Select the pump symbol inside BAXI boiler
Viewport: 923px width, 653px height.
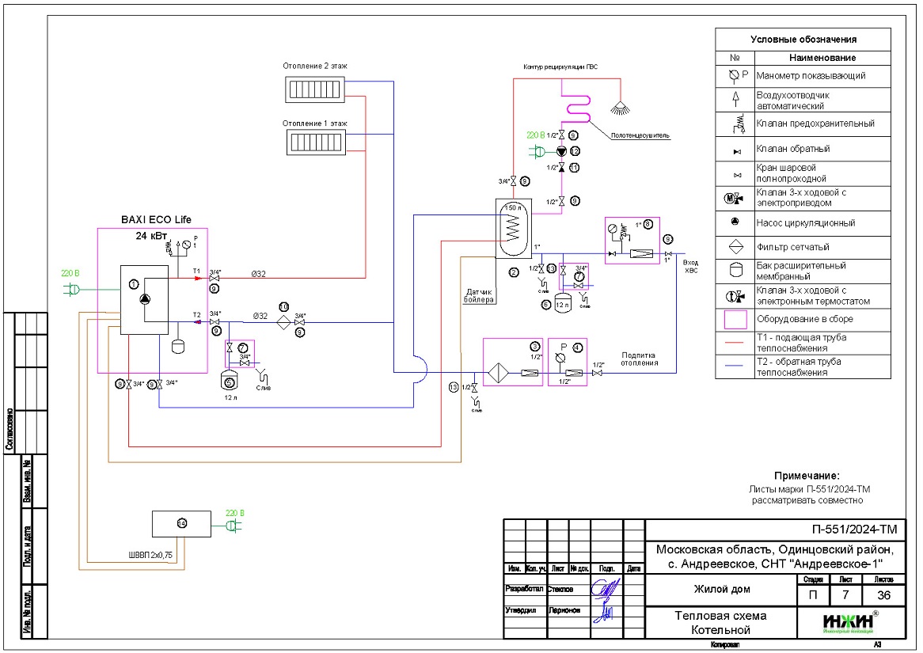[146, 299]
